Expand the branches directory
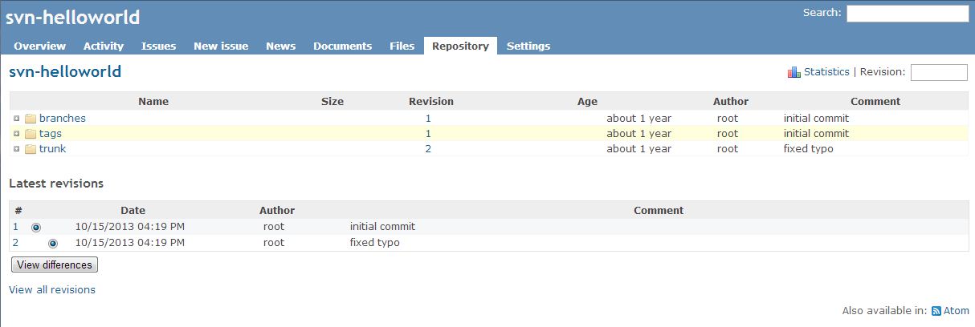 coord(16,118)
